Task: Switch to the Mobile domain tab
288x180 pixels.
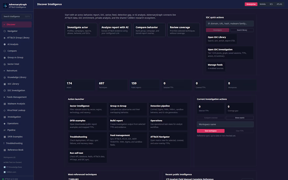Action: [262, 4]
